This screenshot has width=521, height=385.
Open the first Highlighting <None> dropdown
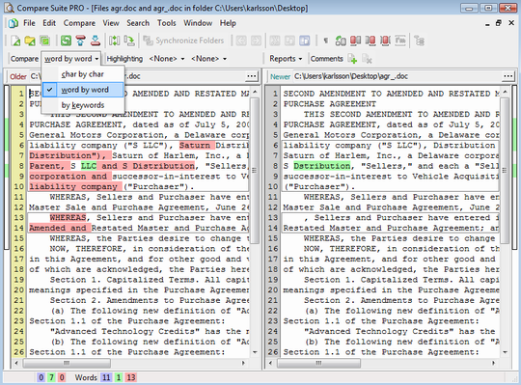coord(167,59)
